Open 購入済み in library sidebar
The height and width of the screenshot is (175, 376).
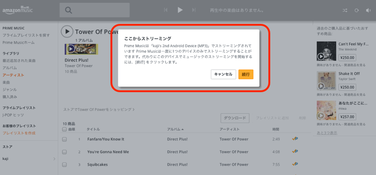(9, 97)
